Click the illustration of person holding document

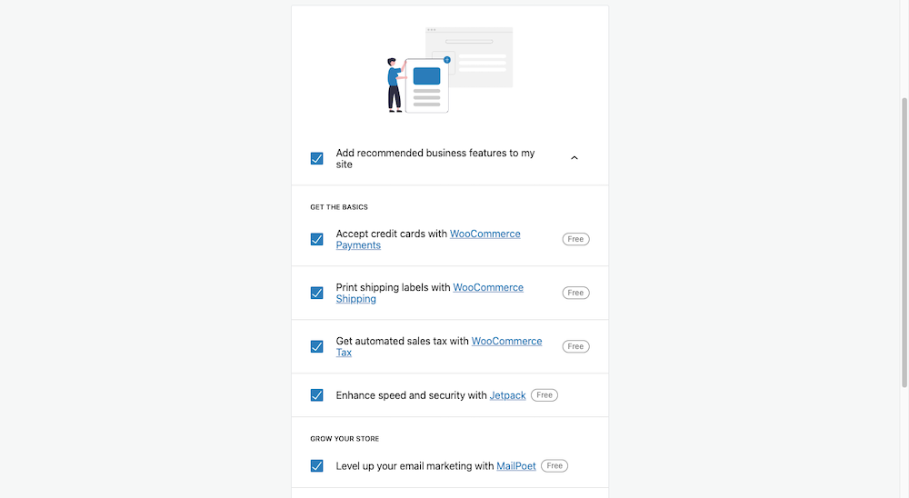(x=450, y=70)
